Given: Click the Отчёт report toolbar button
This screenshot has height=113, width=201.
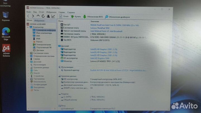Looking at the screenshot, I should (x=64, y=16).
